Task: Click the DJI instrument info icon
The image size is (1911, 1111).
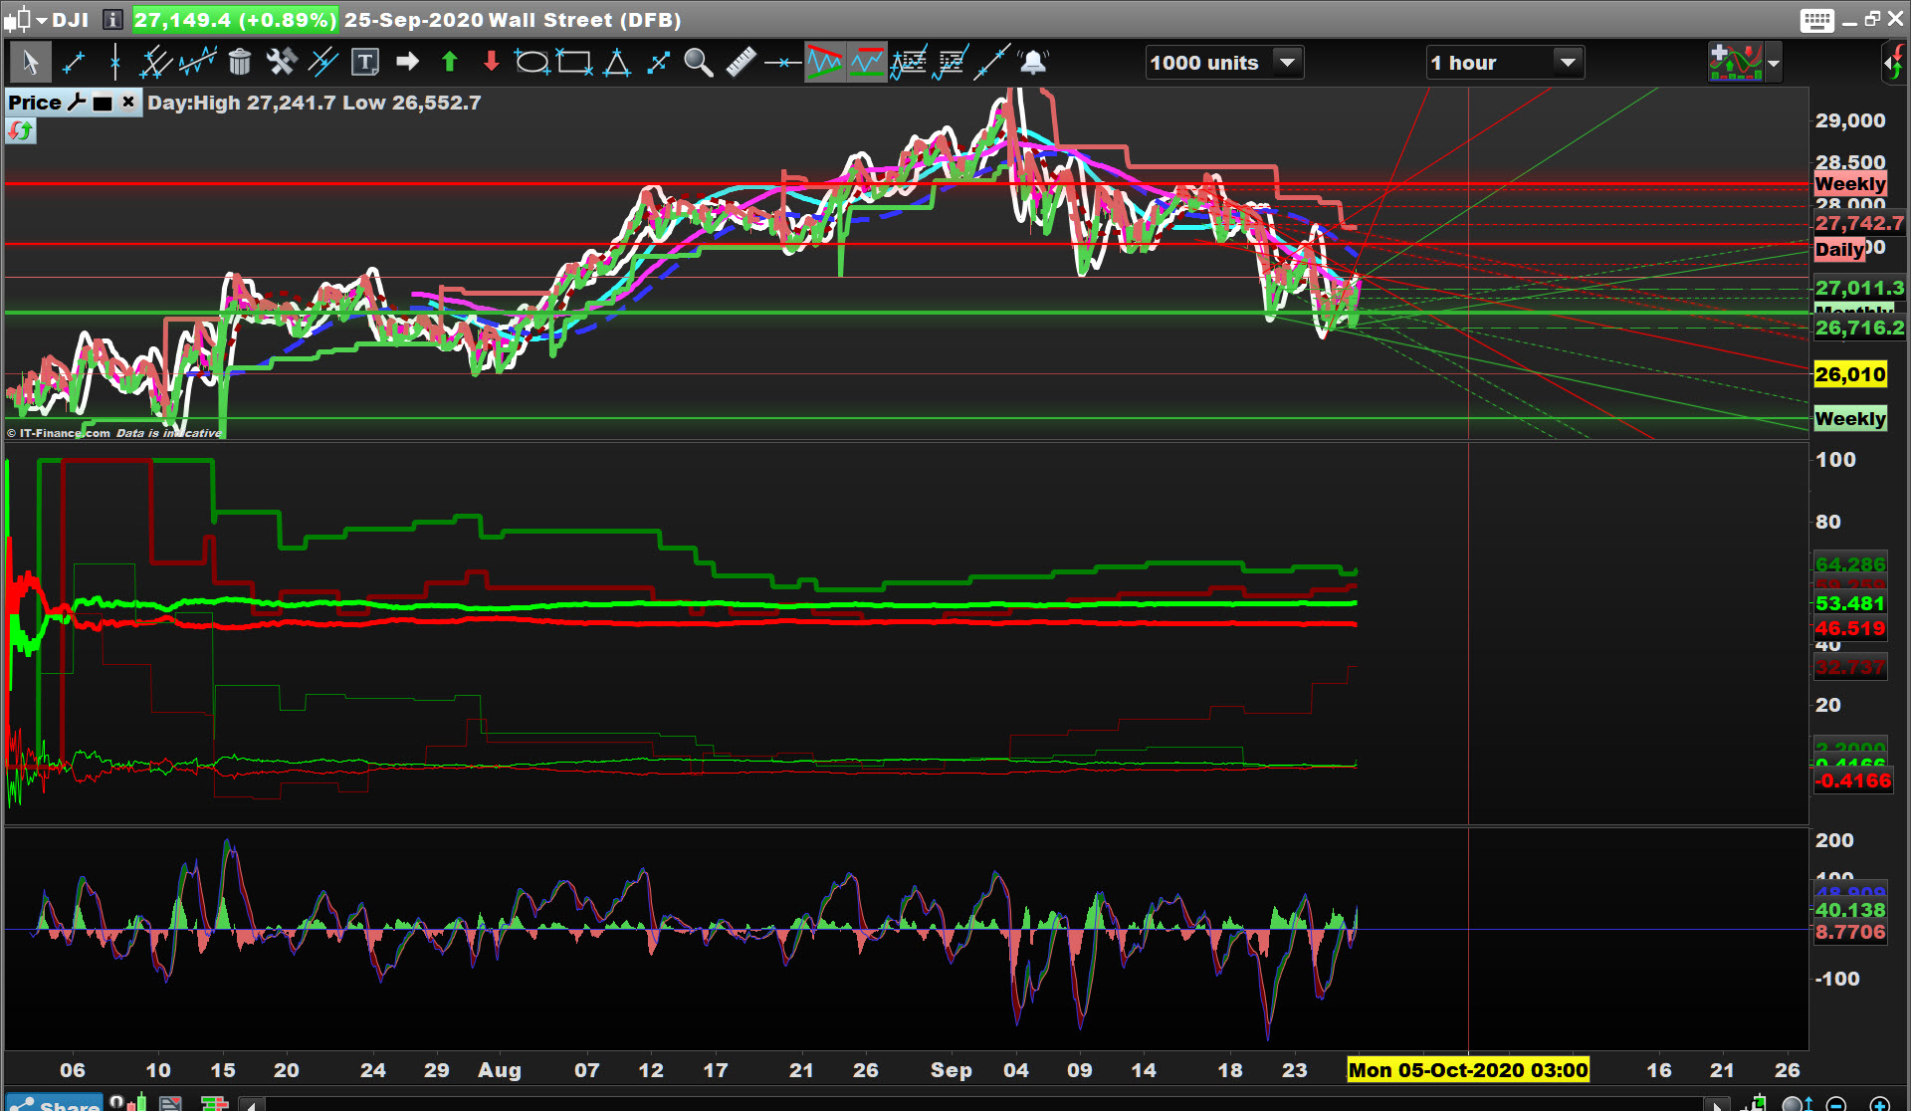Action: [112, 20]
